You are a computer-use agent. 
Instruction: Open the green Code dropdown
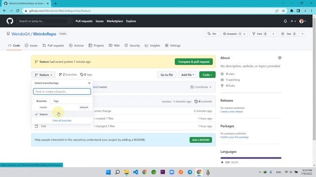coord(207,75)
